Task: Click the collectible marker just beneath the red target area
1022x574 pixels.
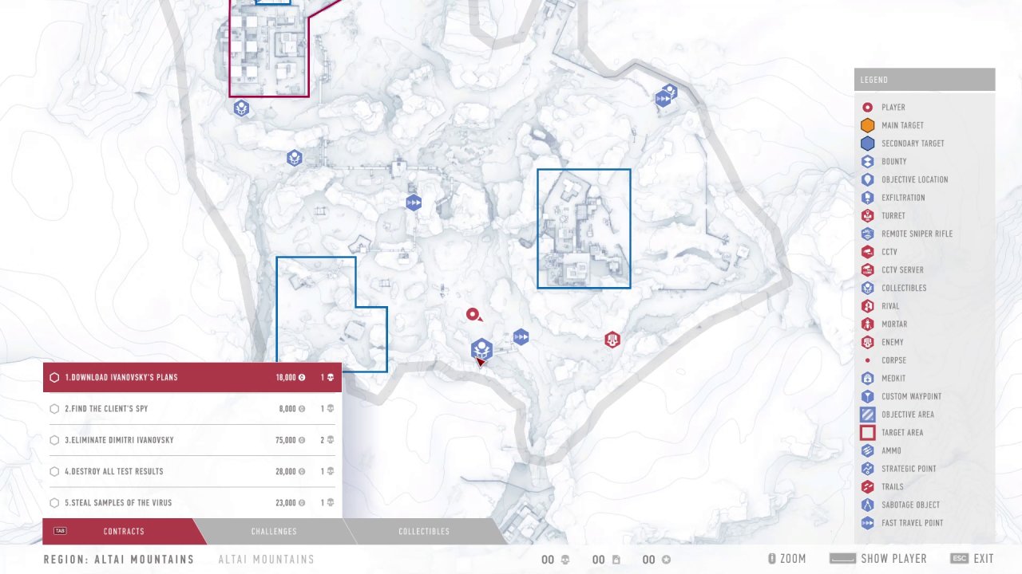Action: [241, 108]
